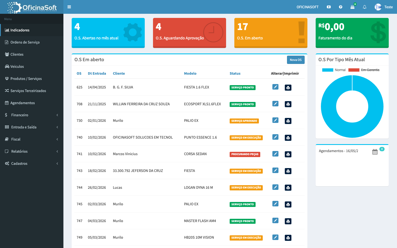Edit OS 741 with pencil icon
This screenshot has height=248, width=397.
coord(275,154)
